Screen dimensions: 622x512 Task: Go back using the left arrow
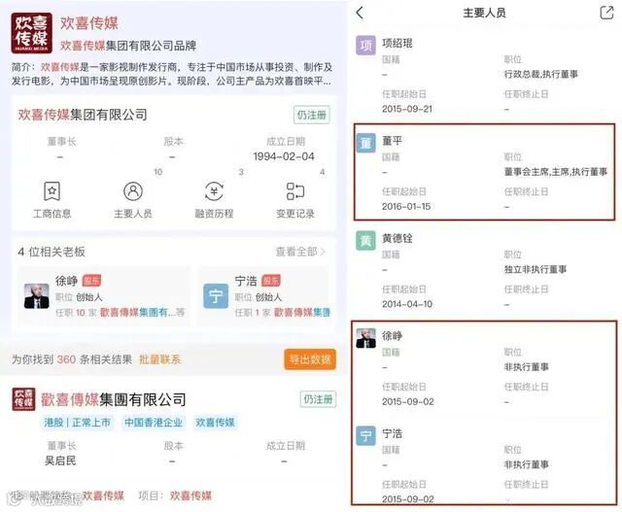click(x=360, y=13)
